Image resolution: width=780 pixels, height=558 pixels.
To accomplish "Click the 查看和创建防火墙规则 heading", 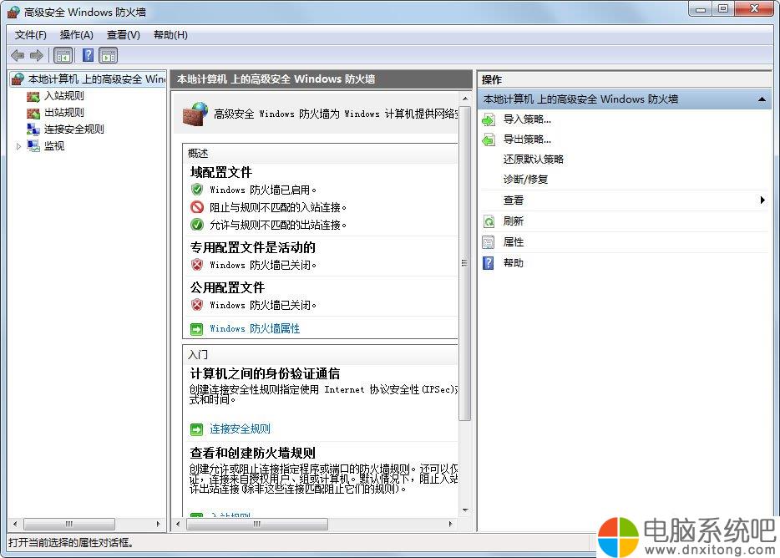I will point(253,453).
